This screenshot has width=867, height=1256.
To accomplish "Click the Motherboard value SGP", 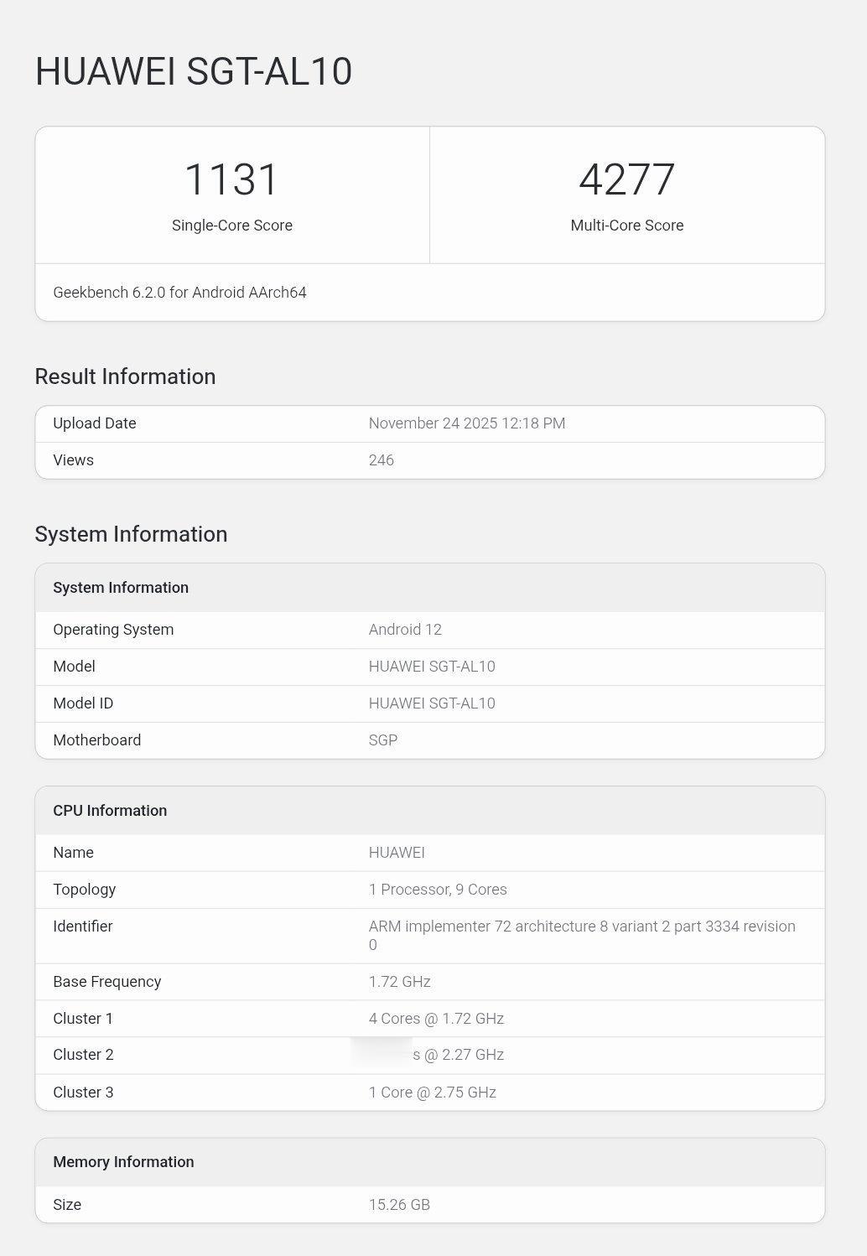I will [x=383, y=740].
